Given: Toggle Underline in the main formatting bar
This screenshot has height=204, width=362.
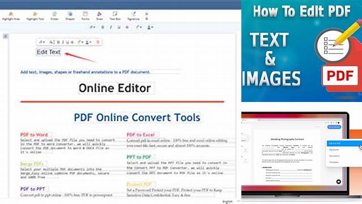Looking at the screenshot, I should tap(119, 27).
